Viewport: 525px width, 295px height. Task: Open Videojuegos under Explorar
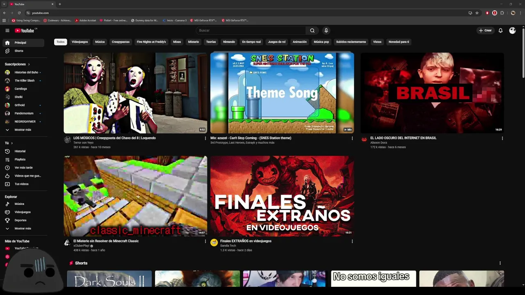pos(23,212)
